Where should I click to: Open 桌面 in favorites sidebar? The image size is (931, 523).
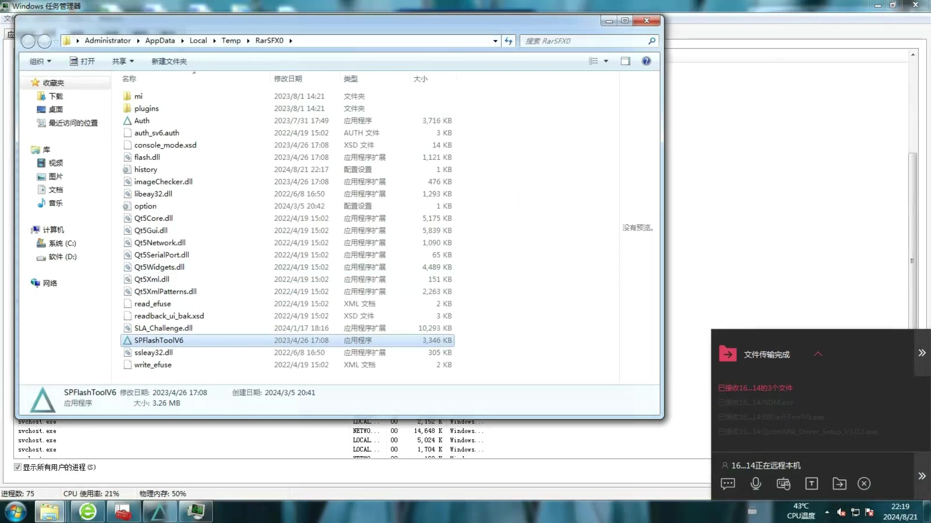[x=50, y=109]
